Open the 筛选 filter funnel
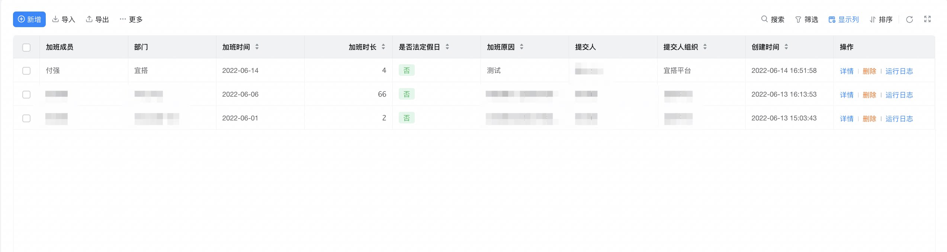Image resolution: width=947 pixels, height=252 pixels. (x=806, y=19)
